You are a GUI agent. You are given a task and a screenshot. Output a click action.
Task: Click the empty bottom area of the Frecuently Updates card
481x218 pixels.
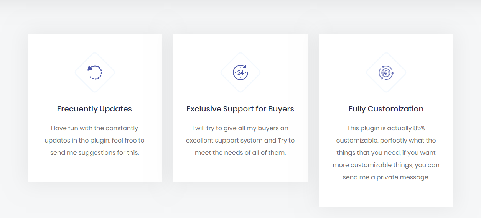click(94, 170)
